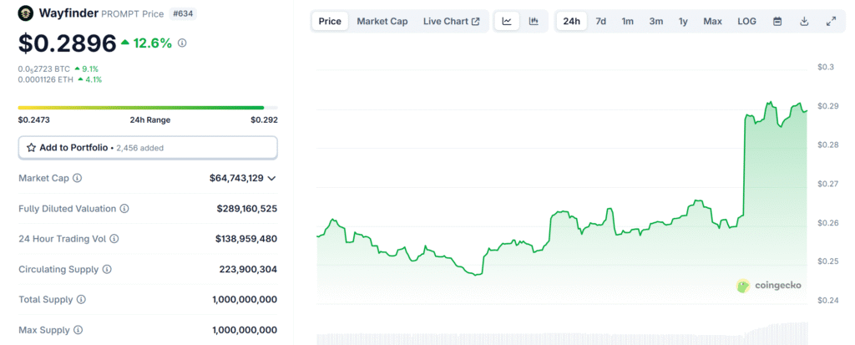Toggle LOG scale on chart

coord(747,21)
